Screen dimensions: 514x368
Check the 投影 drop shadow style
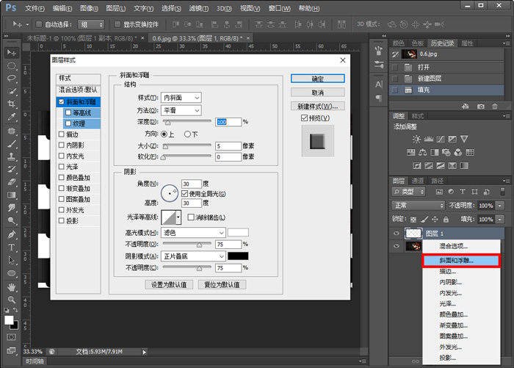coord(61,221)
